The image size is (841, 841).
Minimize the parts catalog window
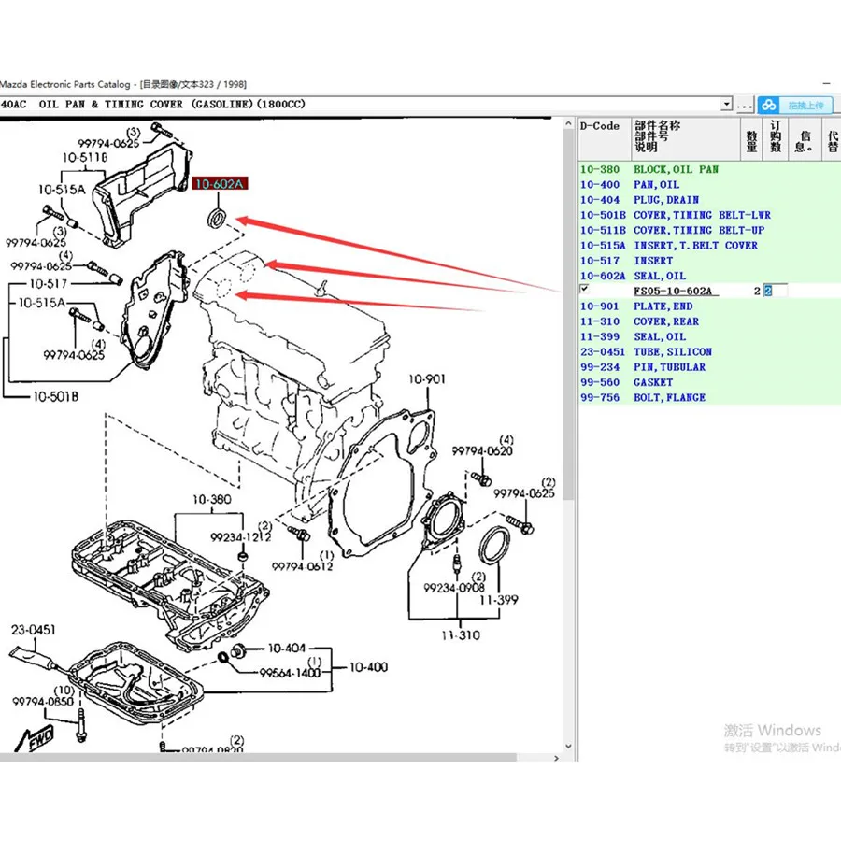click(x=827, y=84)
